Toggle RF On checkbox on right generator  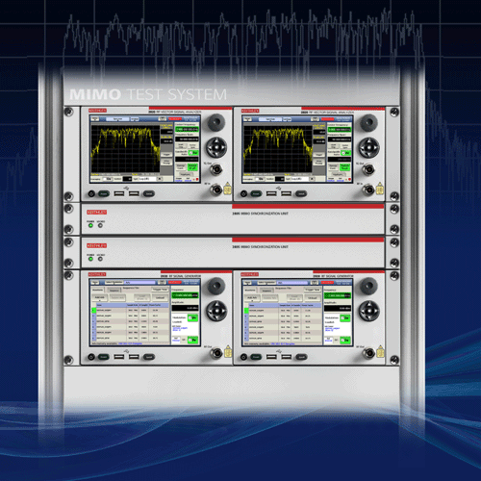(x=345, y=340)
